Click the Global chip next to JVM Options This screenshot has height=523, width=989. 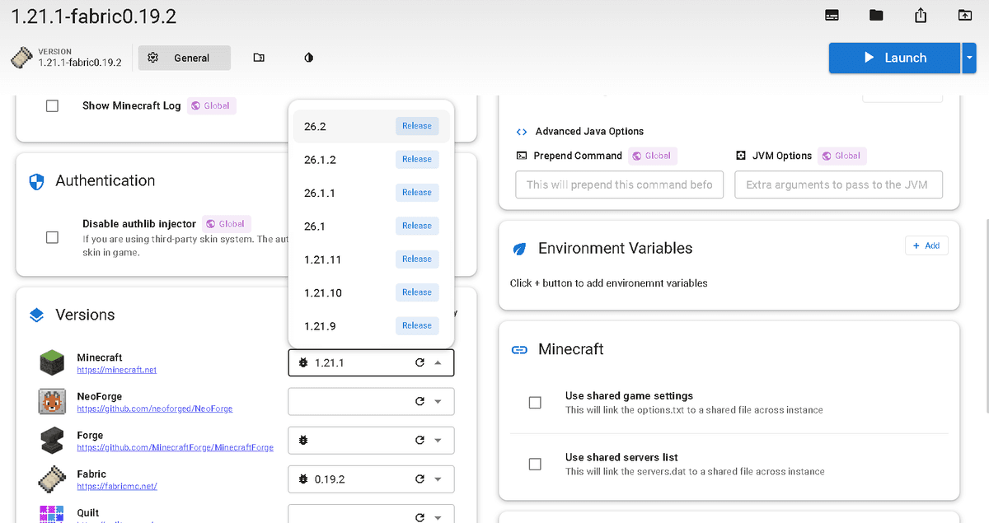pos(841,156)
